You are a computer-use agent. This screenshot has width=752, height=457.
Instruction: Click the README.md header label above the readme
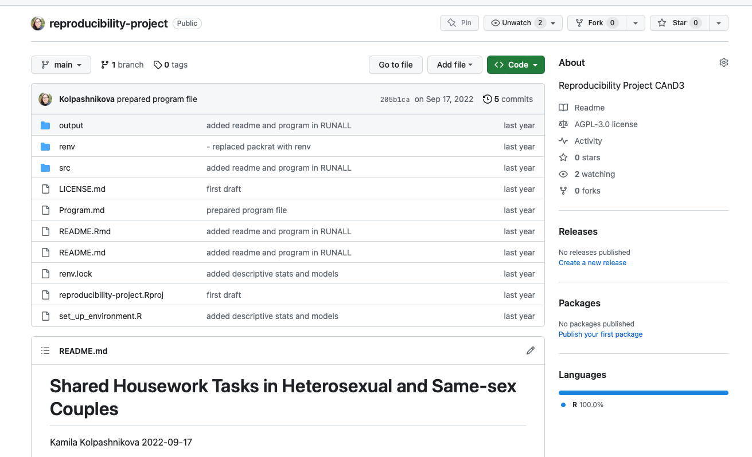coord(83,351)
